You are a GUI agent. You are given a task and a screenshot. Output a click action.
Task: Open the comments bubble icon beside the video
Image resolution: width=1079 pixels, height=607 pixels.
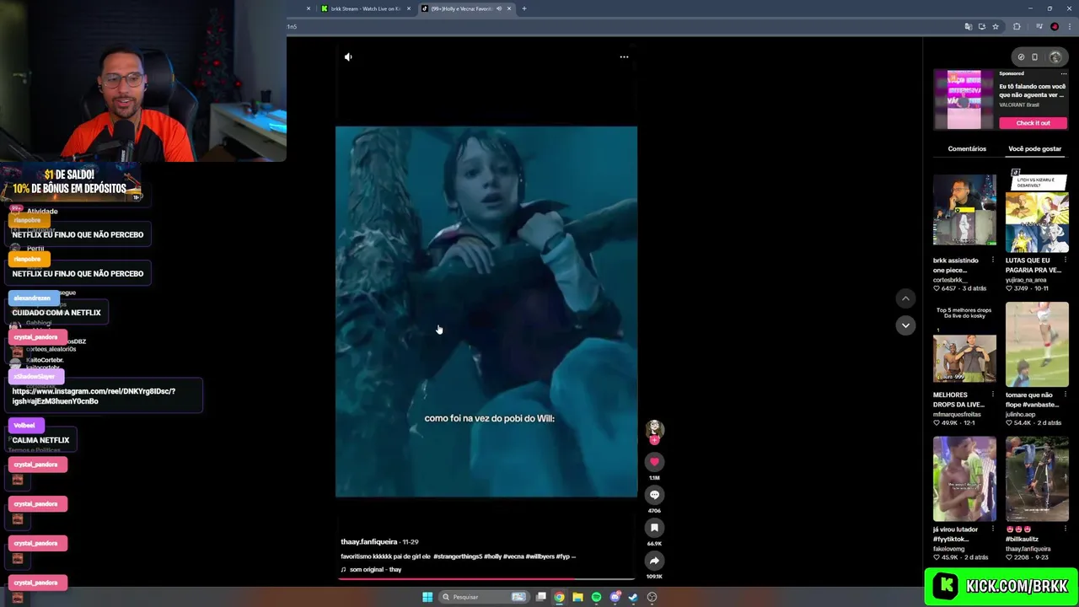coord(654,495)
